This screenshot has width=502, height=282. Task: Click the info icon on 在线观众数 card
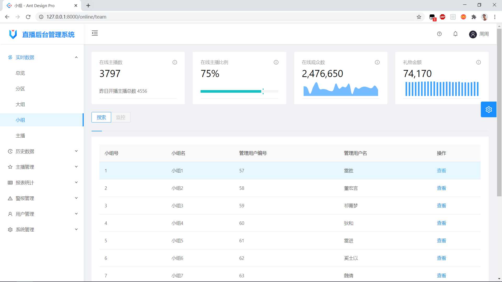tap(377, 62)
